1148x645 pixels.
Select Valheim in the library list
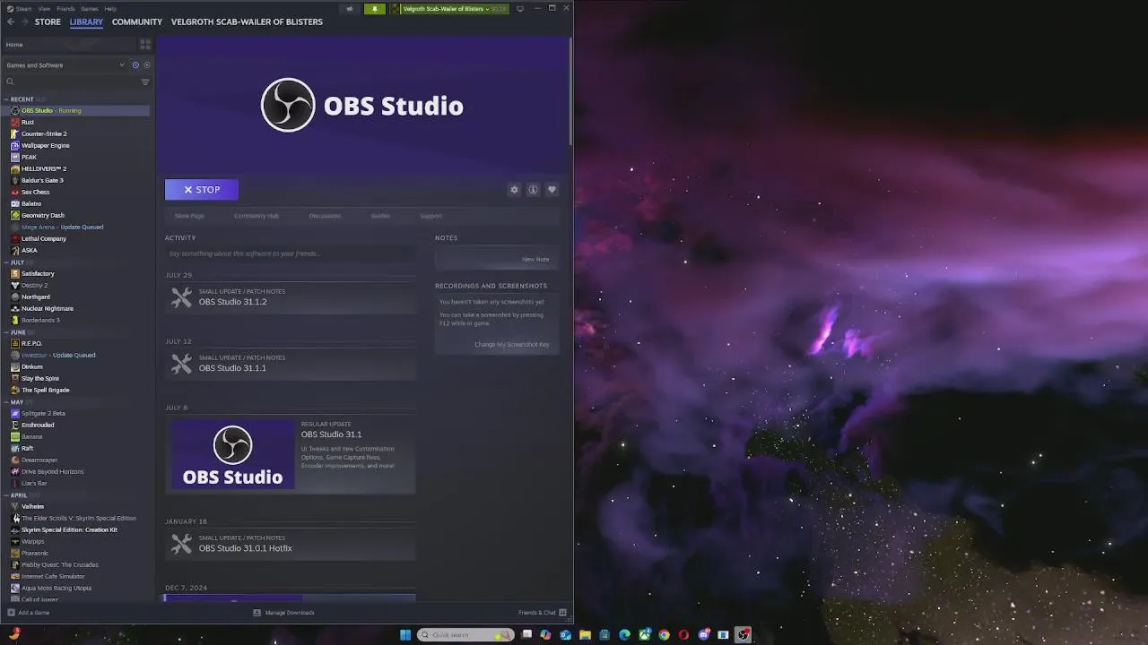(32, 506)
